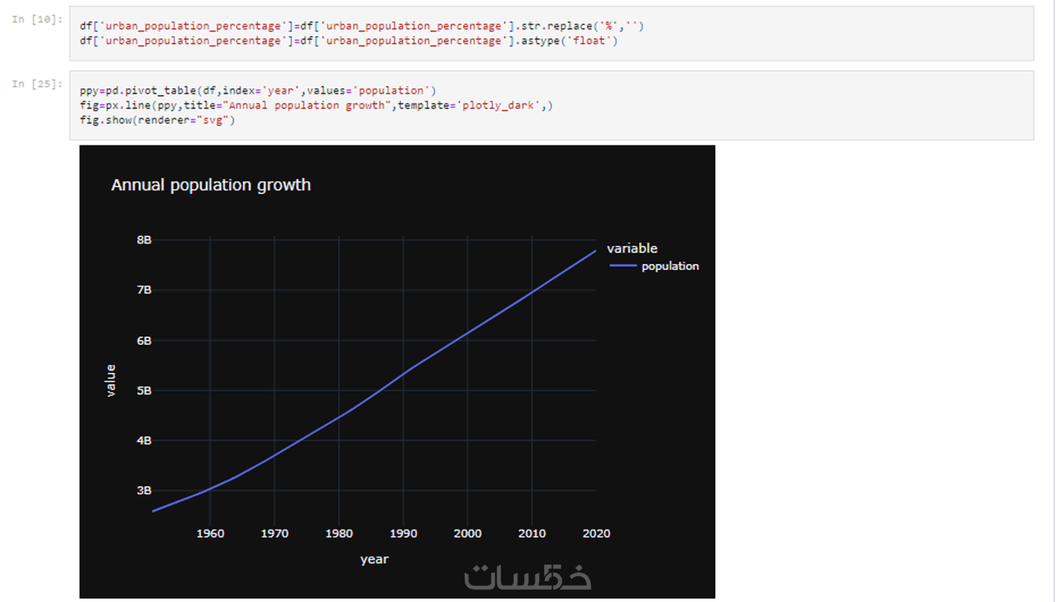Click the 4B y-axis tick label
The height and width of the screenshot is (602, 1056).
coord(144,441)
